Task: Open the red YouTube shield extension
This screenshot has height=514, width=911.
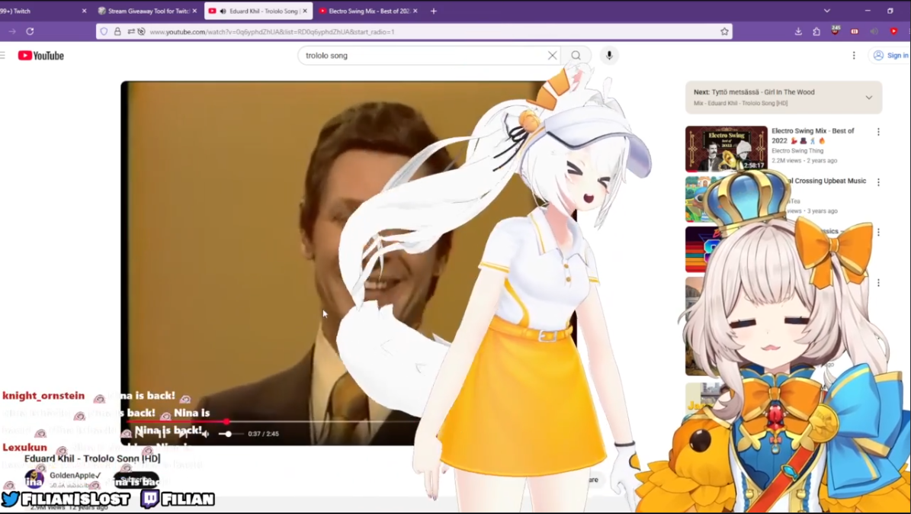Action: coord(893,31)
